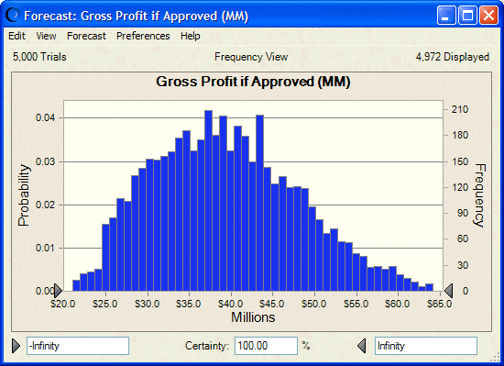Click the '210' frequency axis value

(x=460, y=109)
